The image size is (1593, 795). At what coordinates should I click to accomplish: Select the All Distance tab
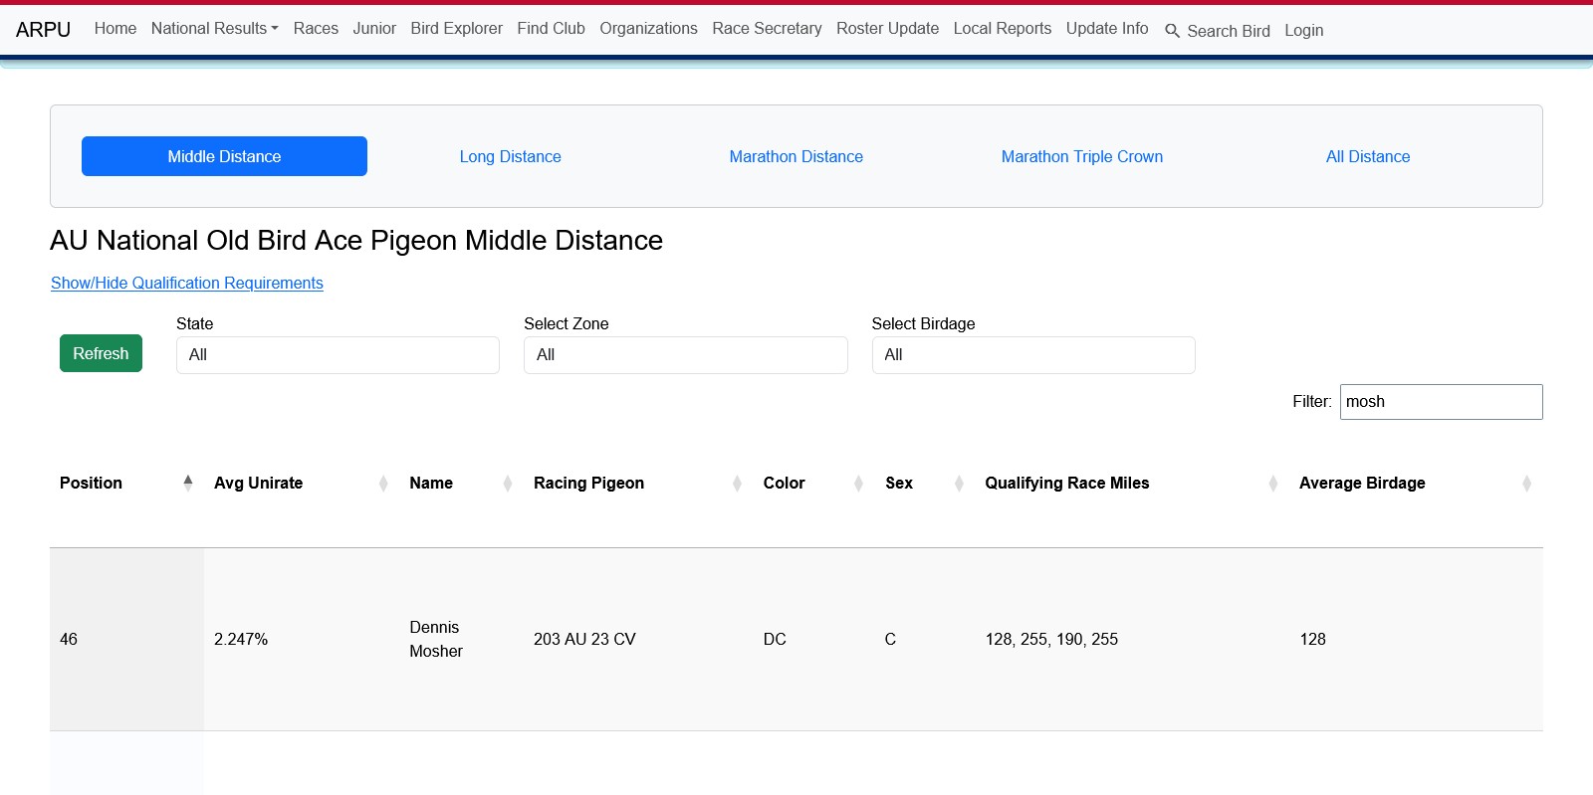click(x=1367, y=156)
